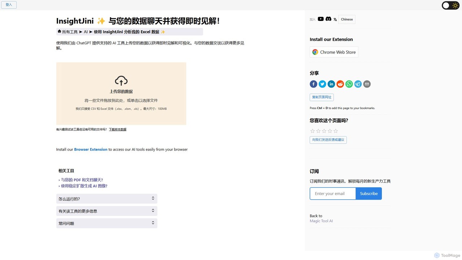
Task: Click the upload cloud icon
Action: pyautogui.click(x=121, y=81)
